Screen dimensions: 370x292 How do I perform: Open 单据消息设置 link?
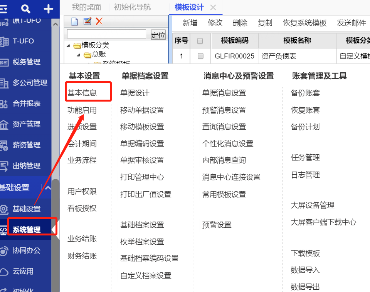coord(224,93)
